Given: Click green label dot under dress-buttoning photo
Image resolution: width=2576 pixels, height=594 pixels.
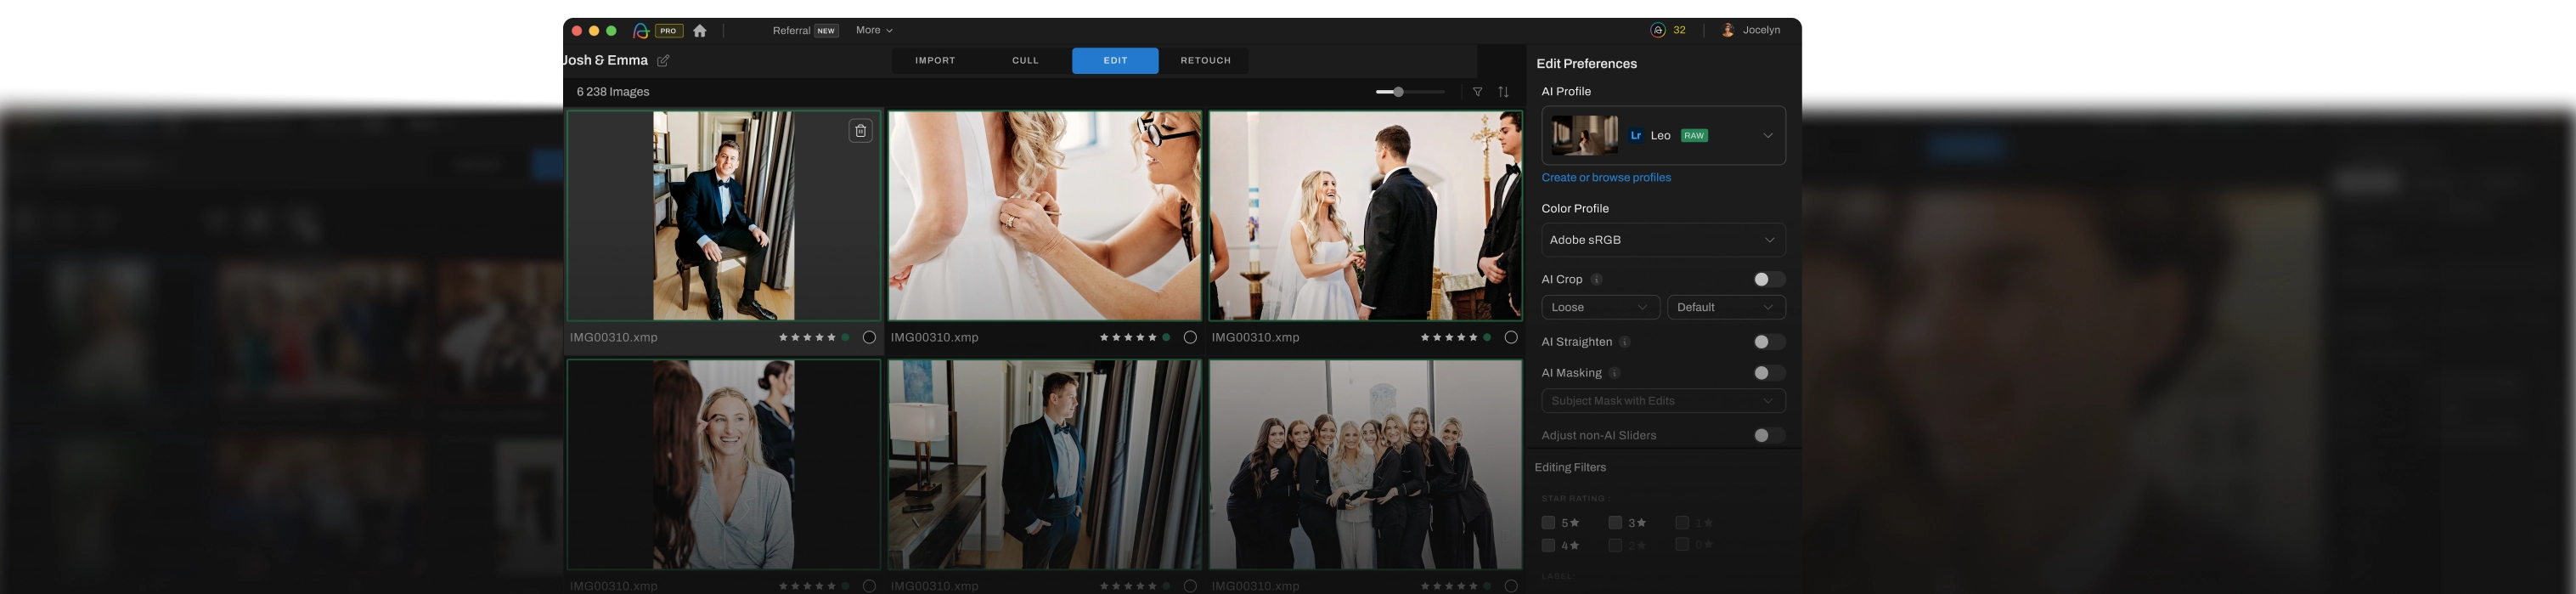Looking at the screenshot, I should tap(1166, 338).
